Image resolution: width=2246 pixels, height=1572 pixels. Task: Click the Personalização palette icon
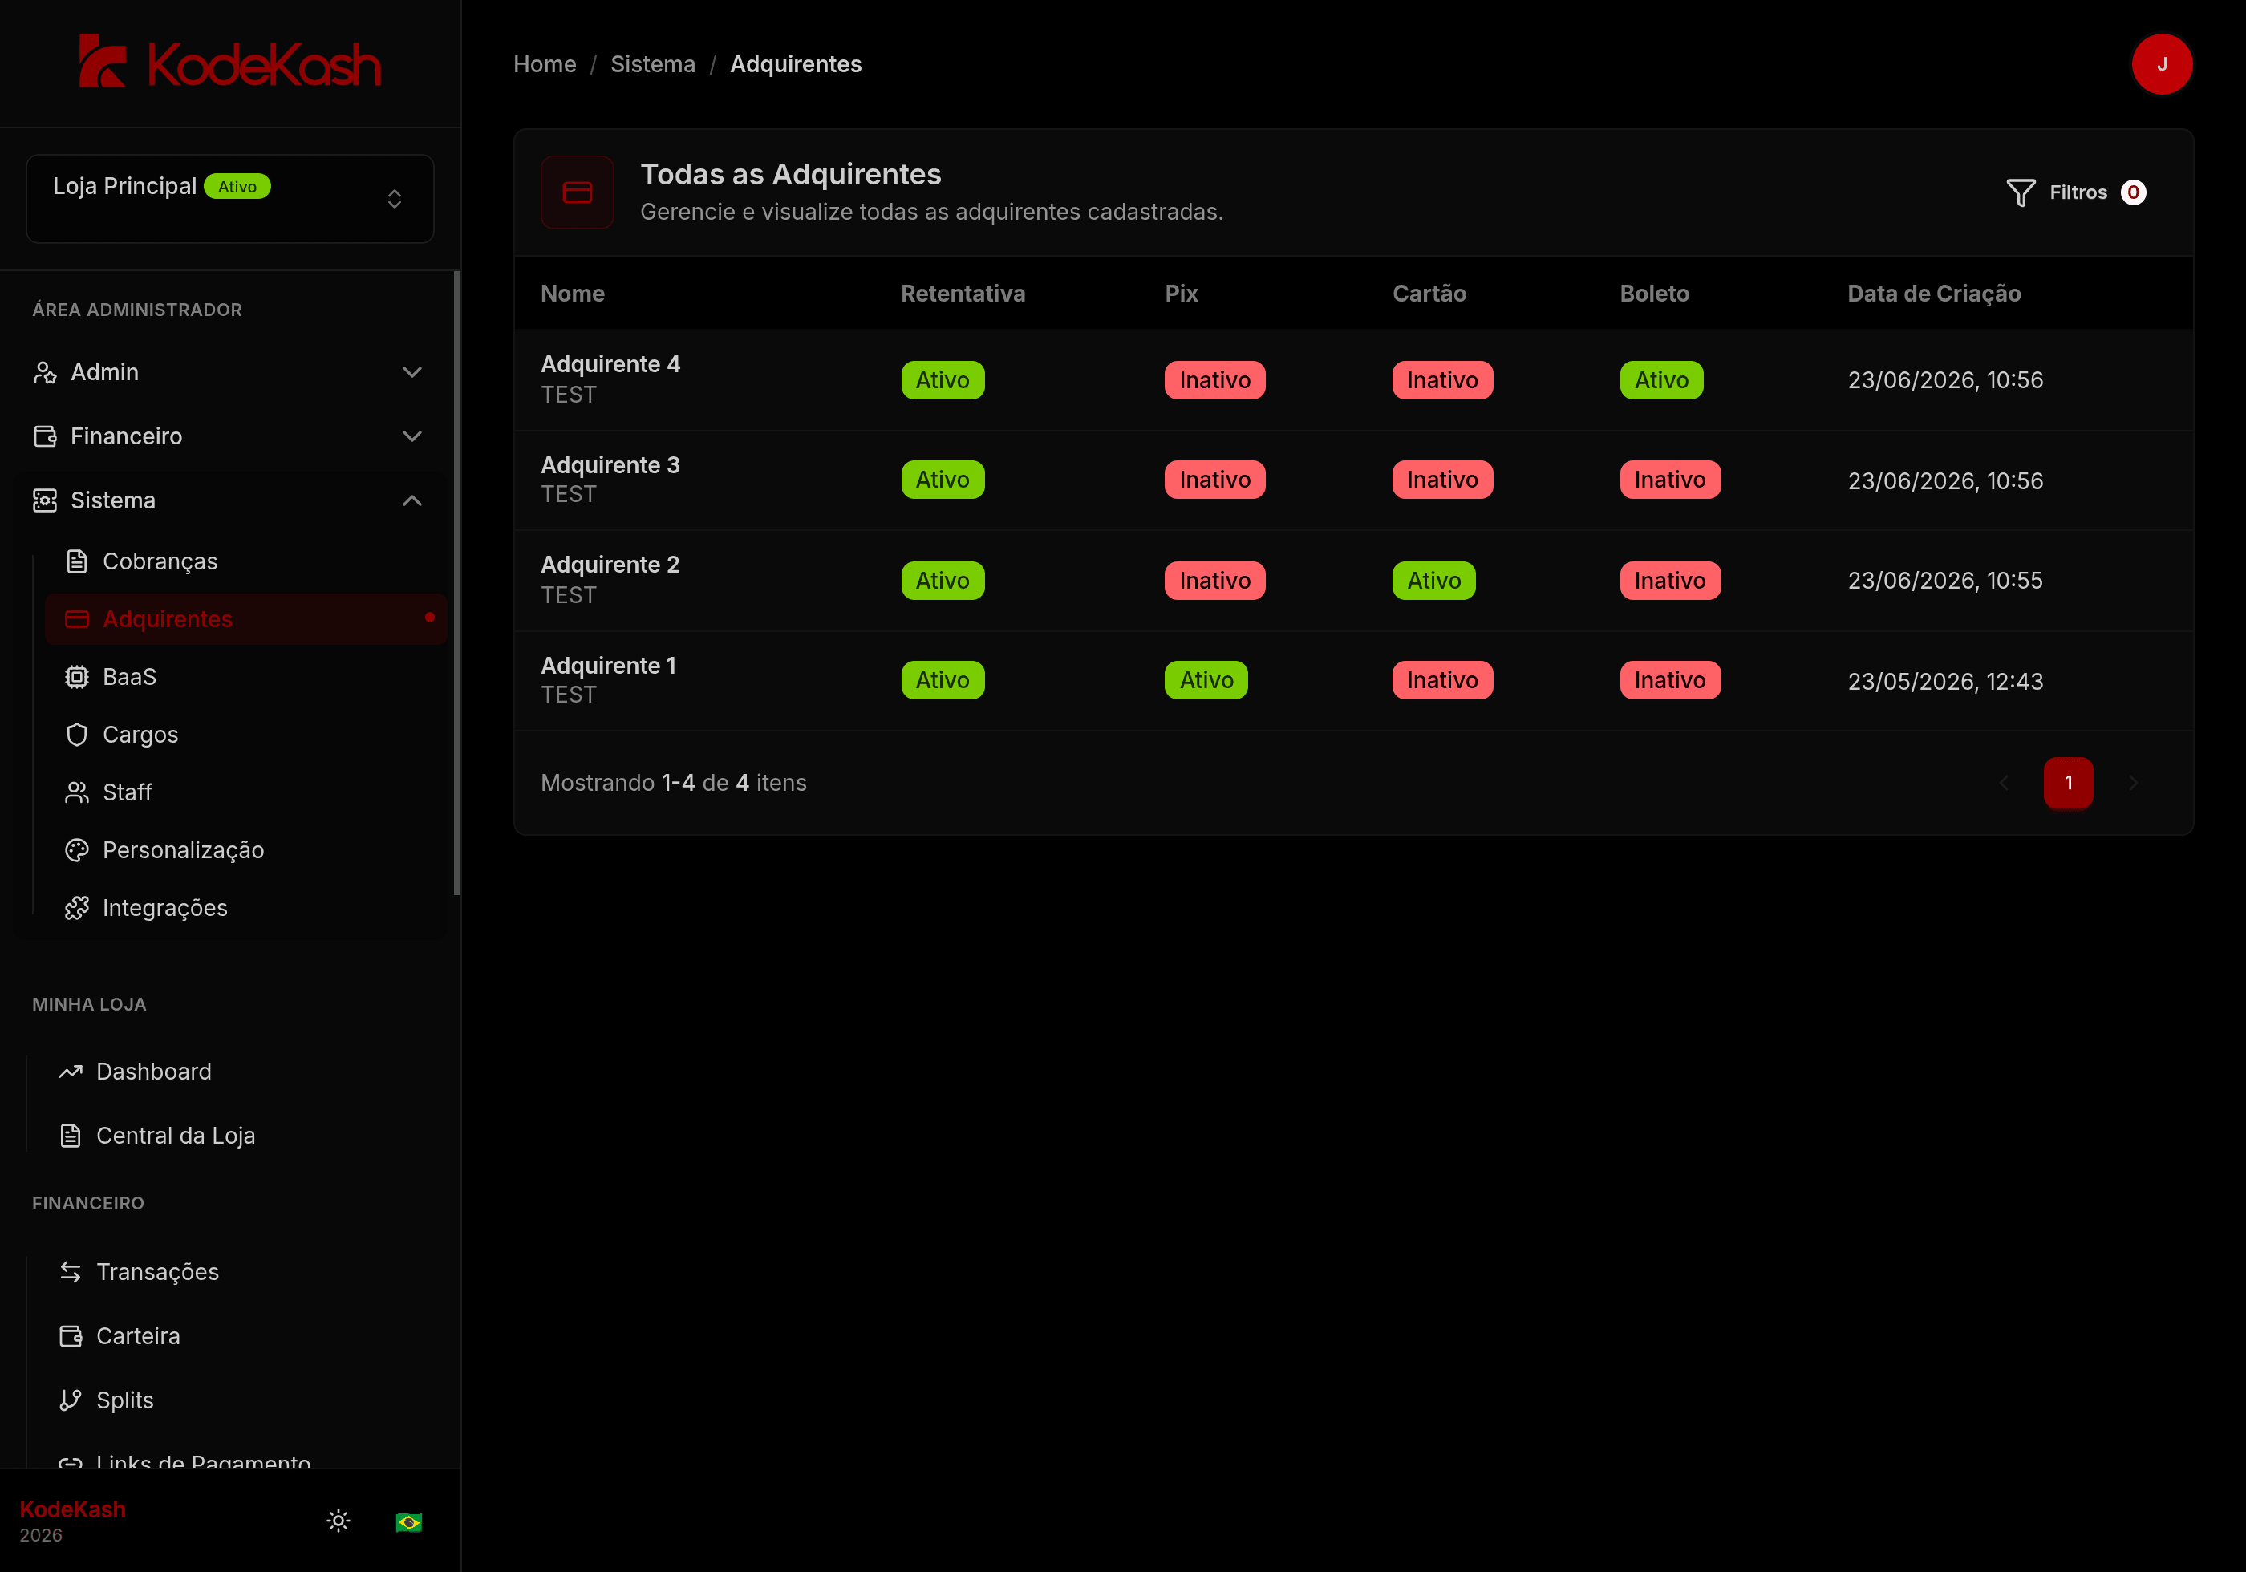point(76,850)
